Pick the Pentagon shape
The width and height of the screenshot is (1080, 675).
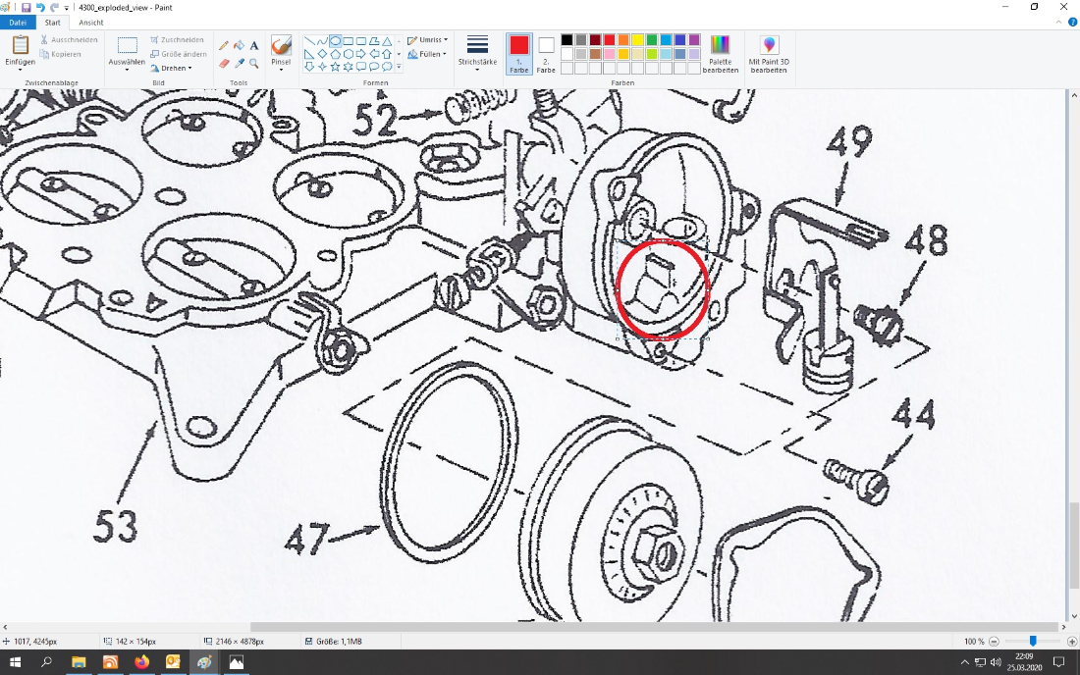(x=335, y=54)
